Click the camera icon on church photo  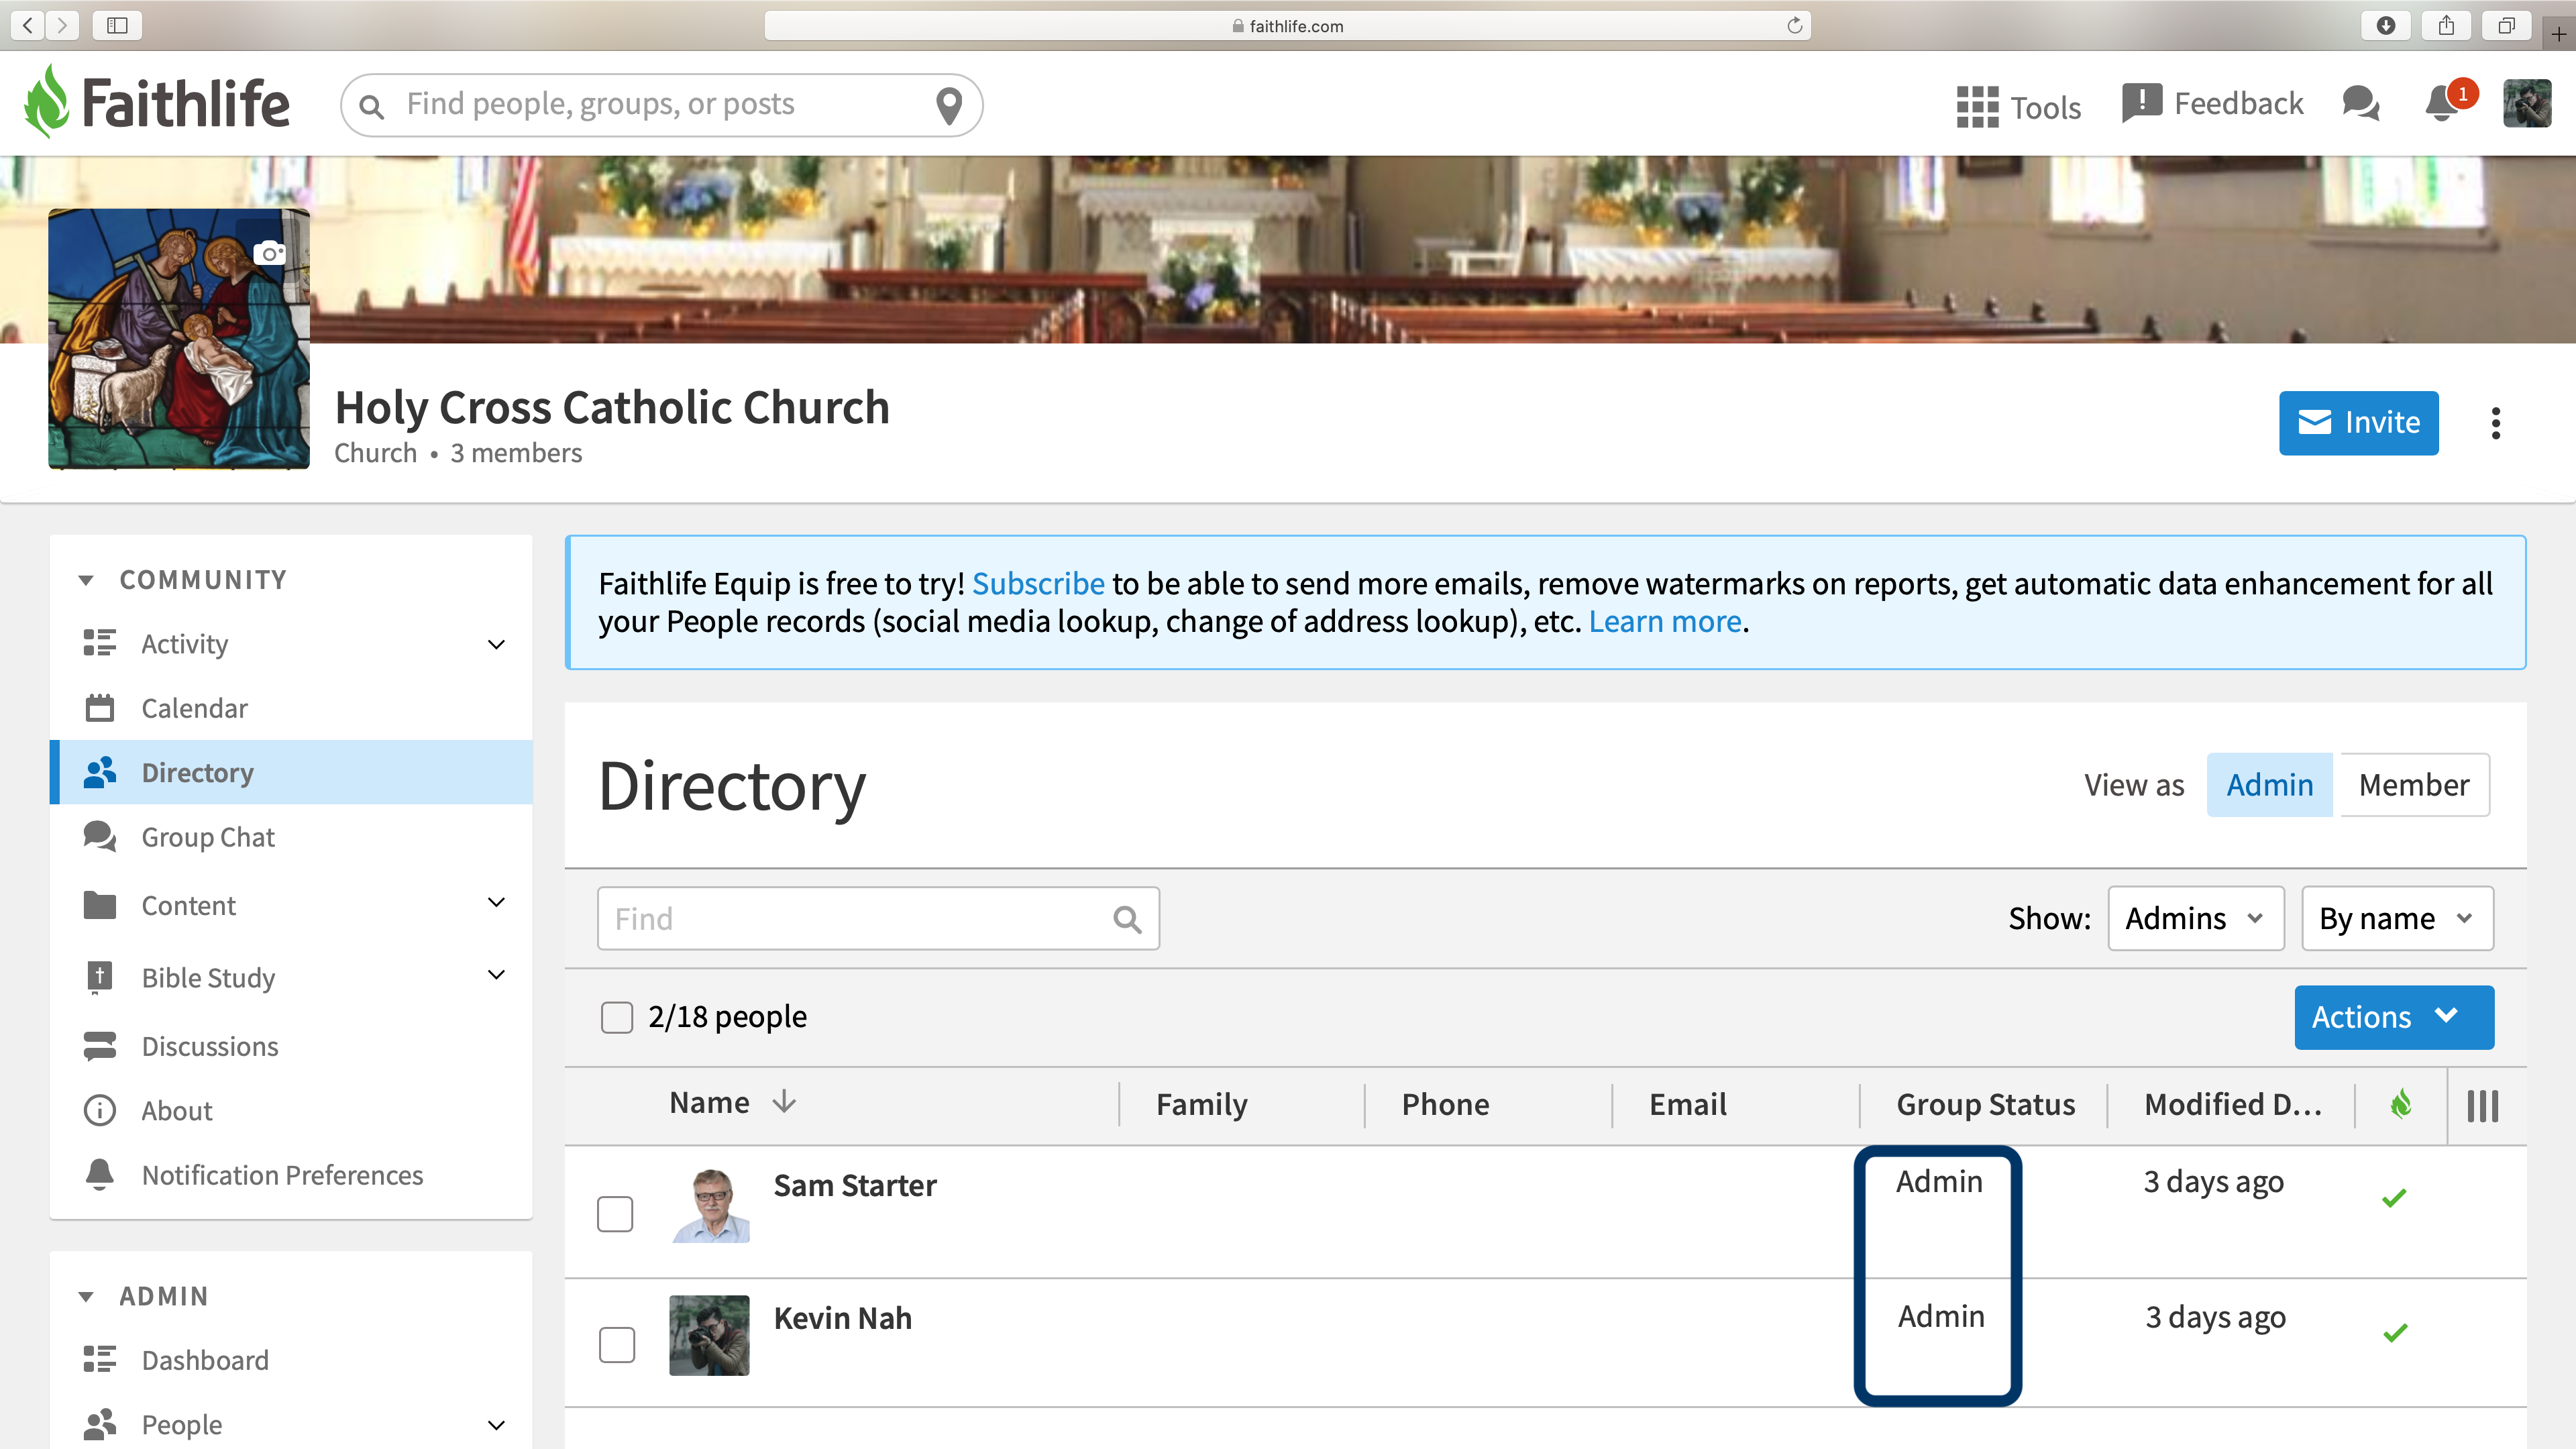pyautogui.click(x=269, y=253)
